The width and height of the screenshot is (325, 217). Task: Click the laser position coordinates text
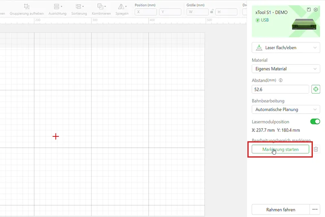coord(276,130)
